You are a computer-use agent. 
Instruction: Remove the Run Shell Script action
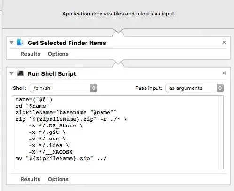pyautogui.click(x=224, y=73)
